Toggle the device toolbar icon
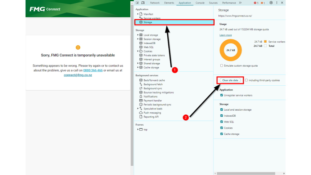The image size is (311, 175). (x=143, y=3)
